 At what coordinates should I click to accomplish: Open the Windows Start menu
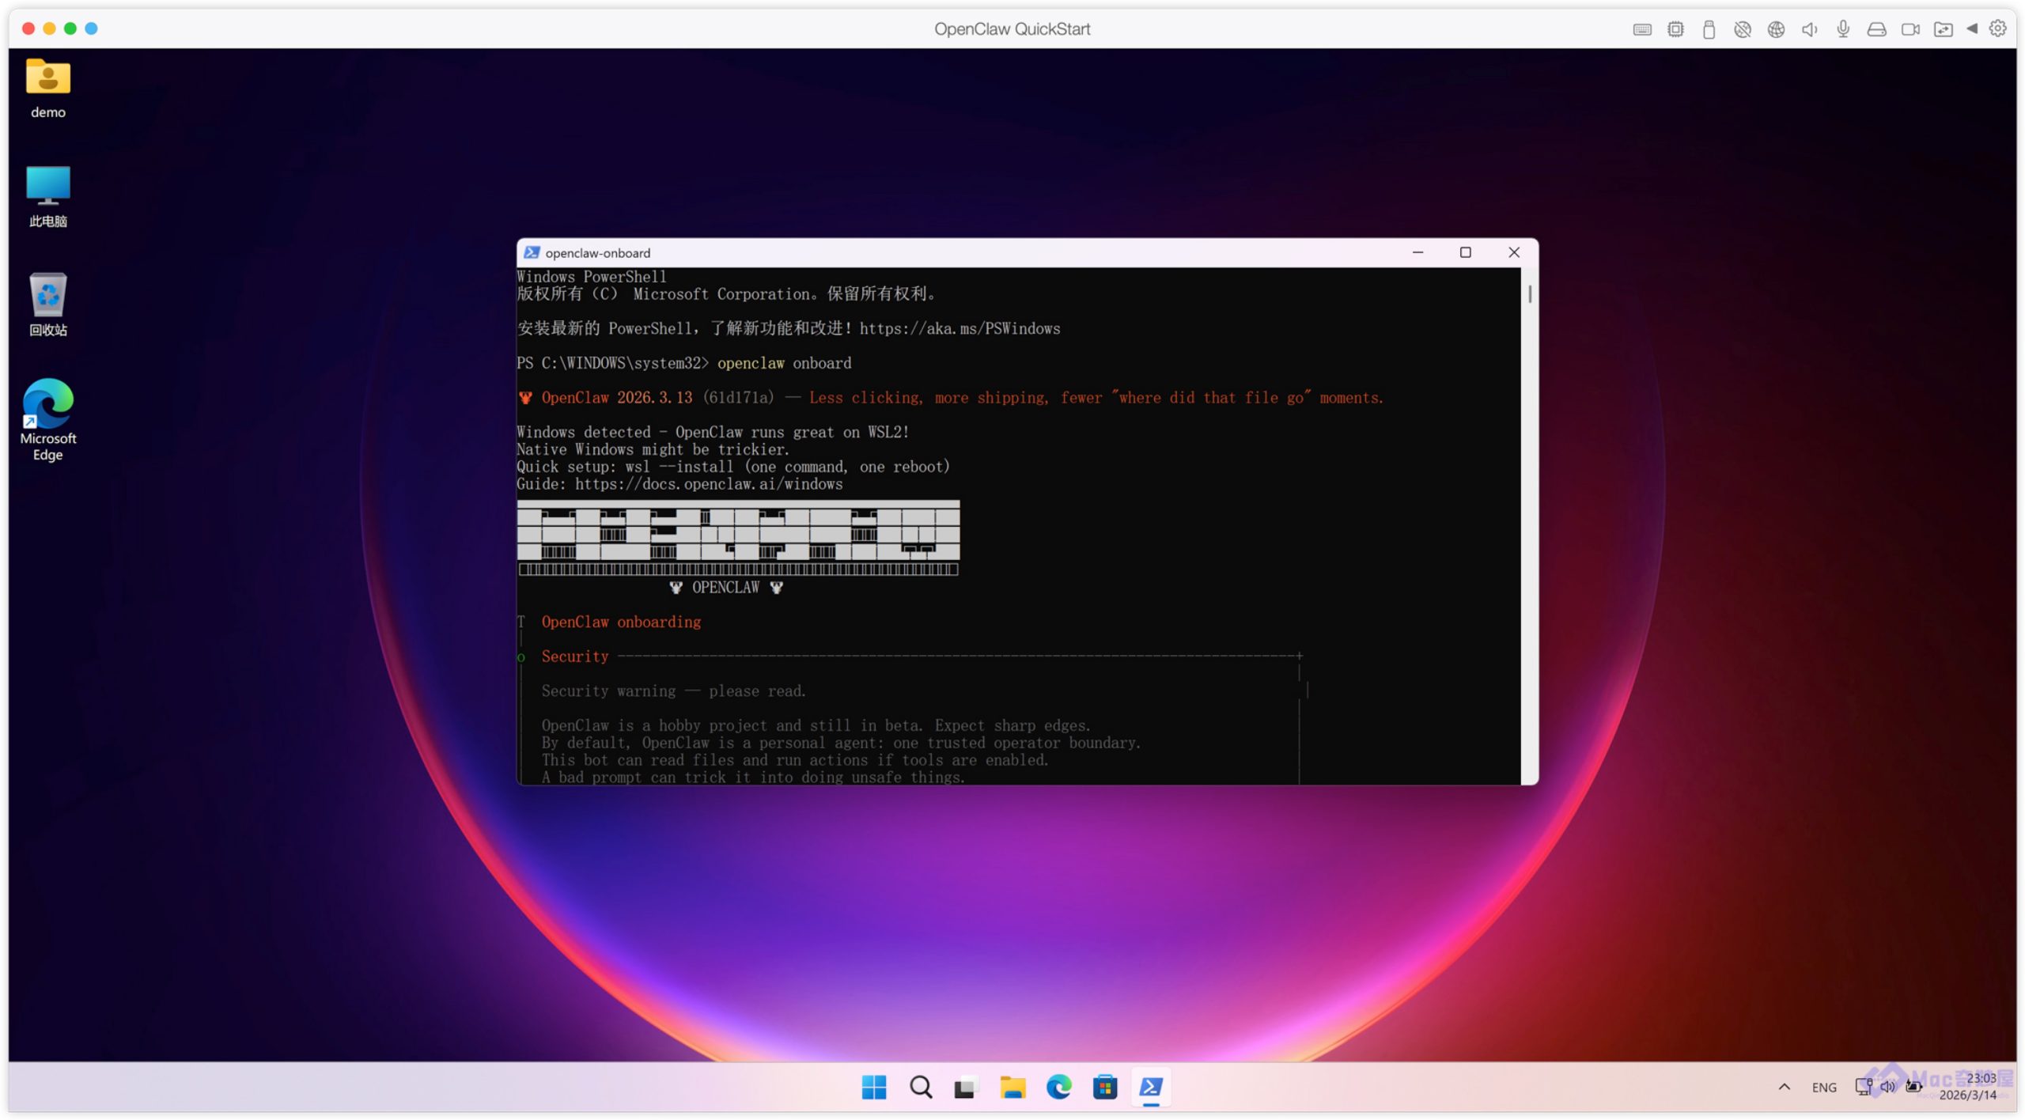[873, 1088]
